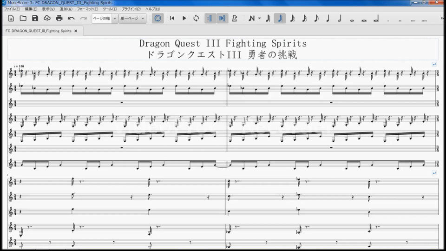Open view mode 単一ページ dropdown

(132, 19)
